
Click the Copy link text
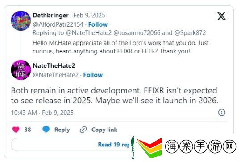pos(104,130)
